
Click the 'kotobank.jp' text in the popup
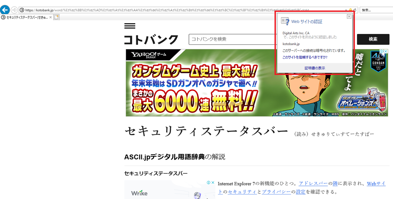point(291,44)
